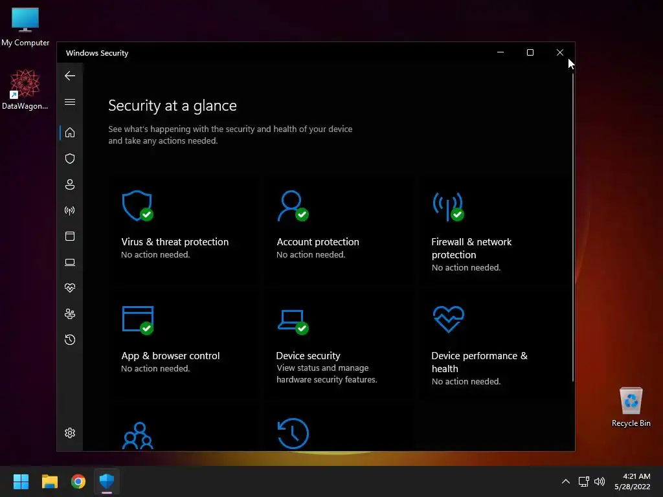Open network status tray icon

(x=584, y=481)
